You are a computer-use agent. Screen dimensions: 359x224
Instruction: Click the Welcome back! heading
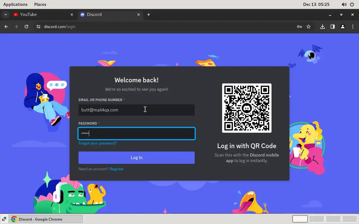click(137, 80)
